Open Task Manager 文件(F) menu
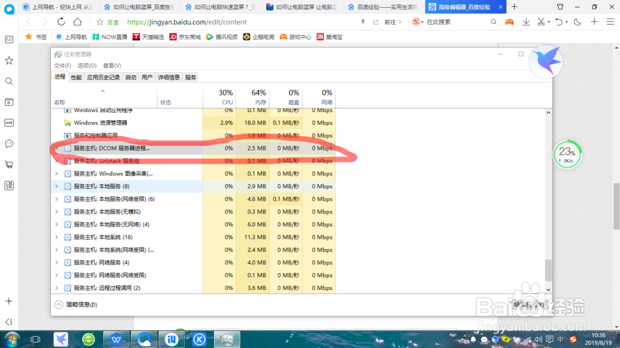This screenshot has height=348, width=620. [63, 66]
